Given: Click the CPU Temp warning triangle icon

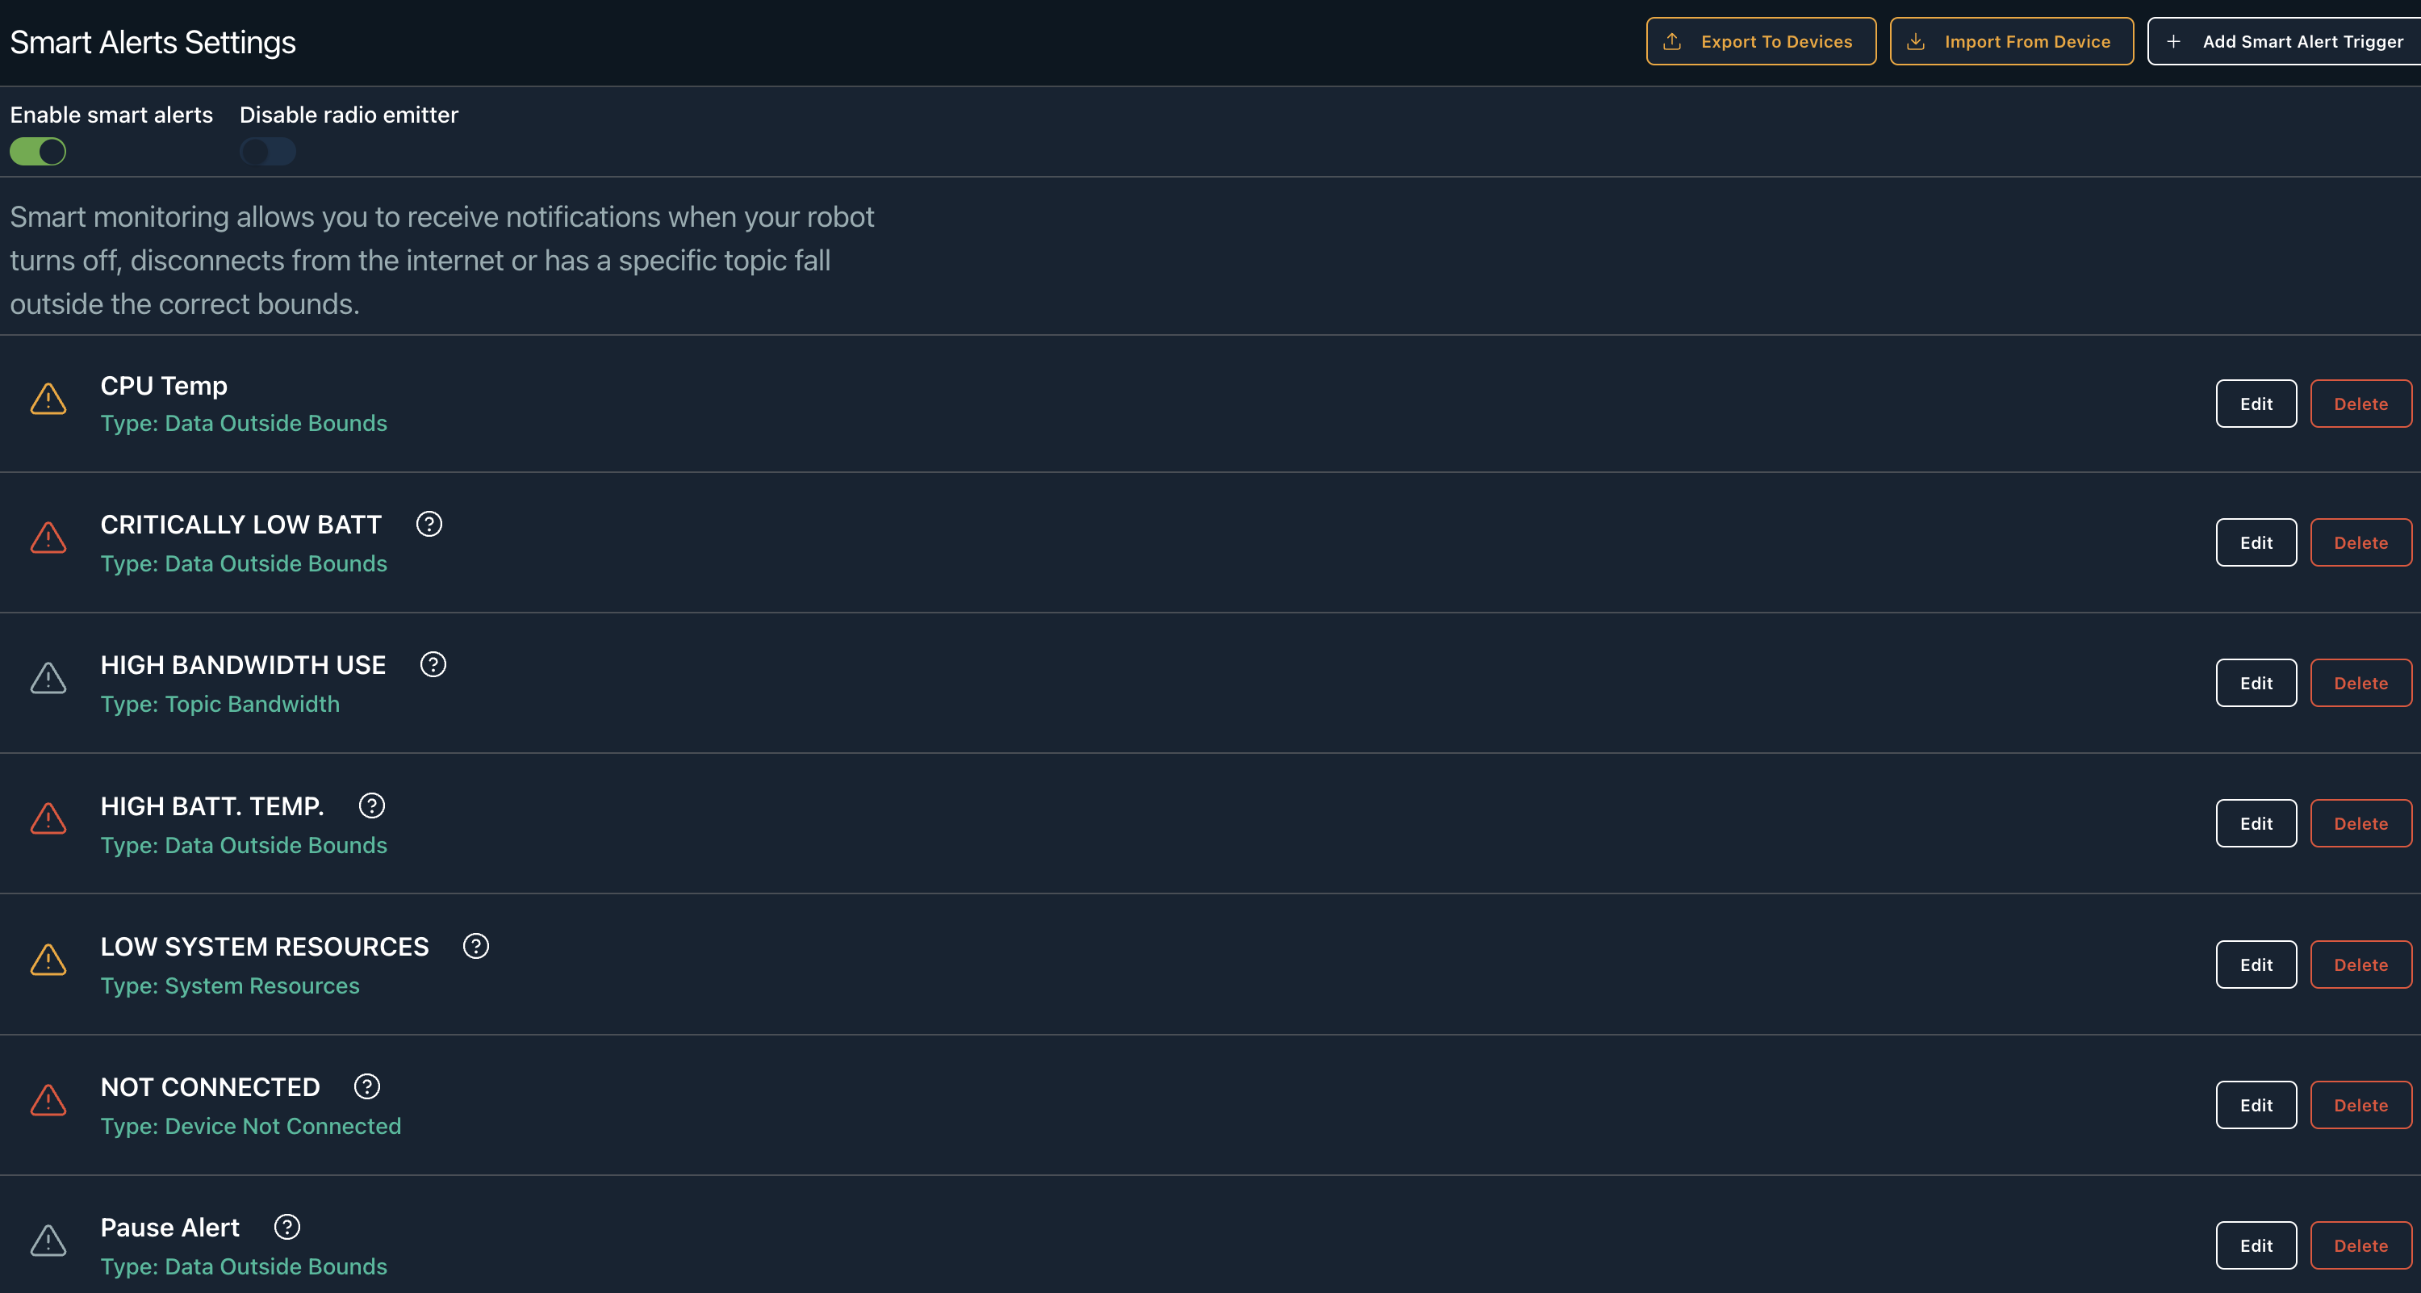Looking at the screenshot, I should [48, 400].
